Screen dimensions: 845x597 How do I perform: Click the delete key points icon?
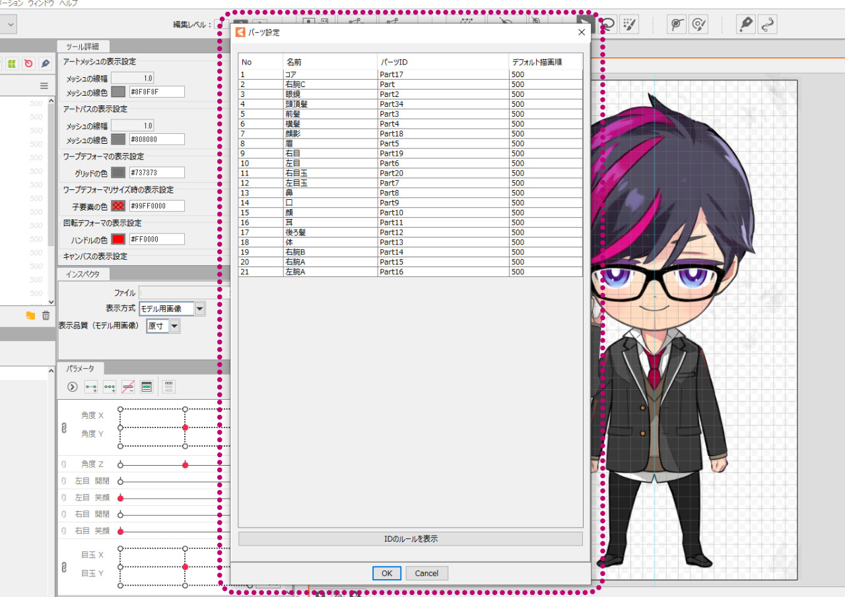(128, 387)
